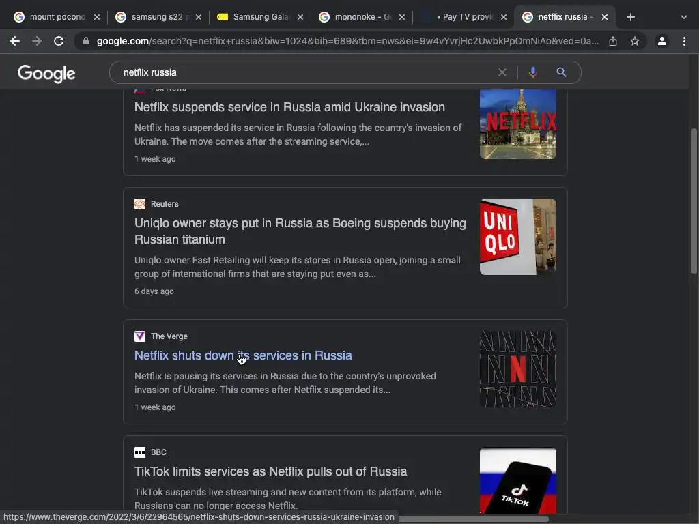The height and width of the screenshot is (524, 699).
Task: Click the TikTok phone thumbnail
Action: click(517, 480)
